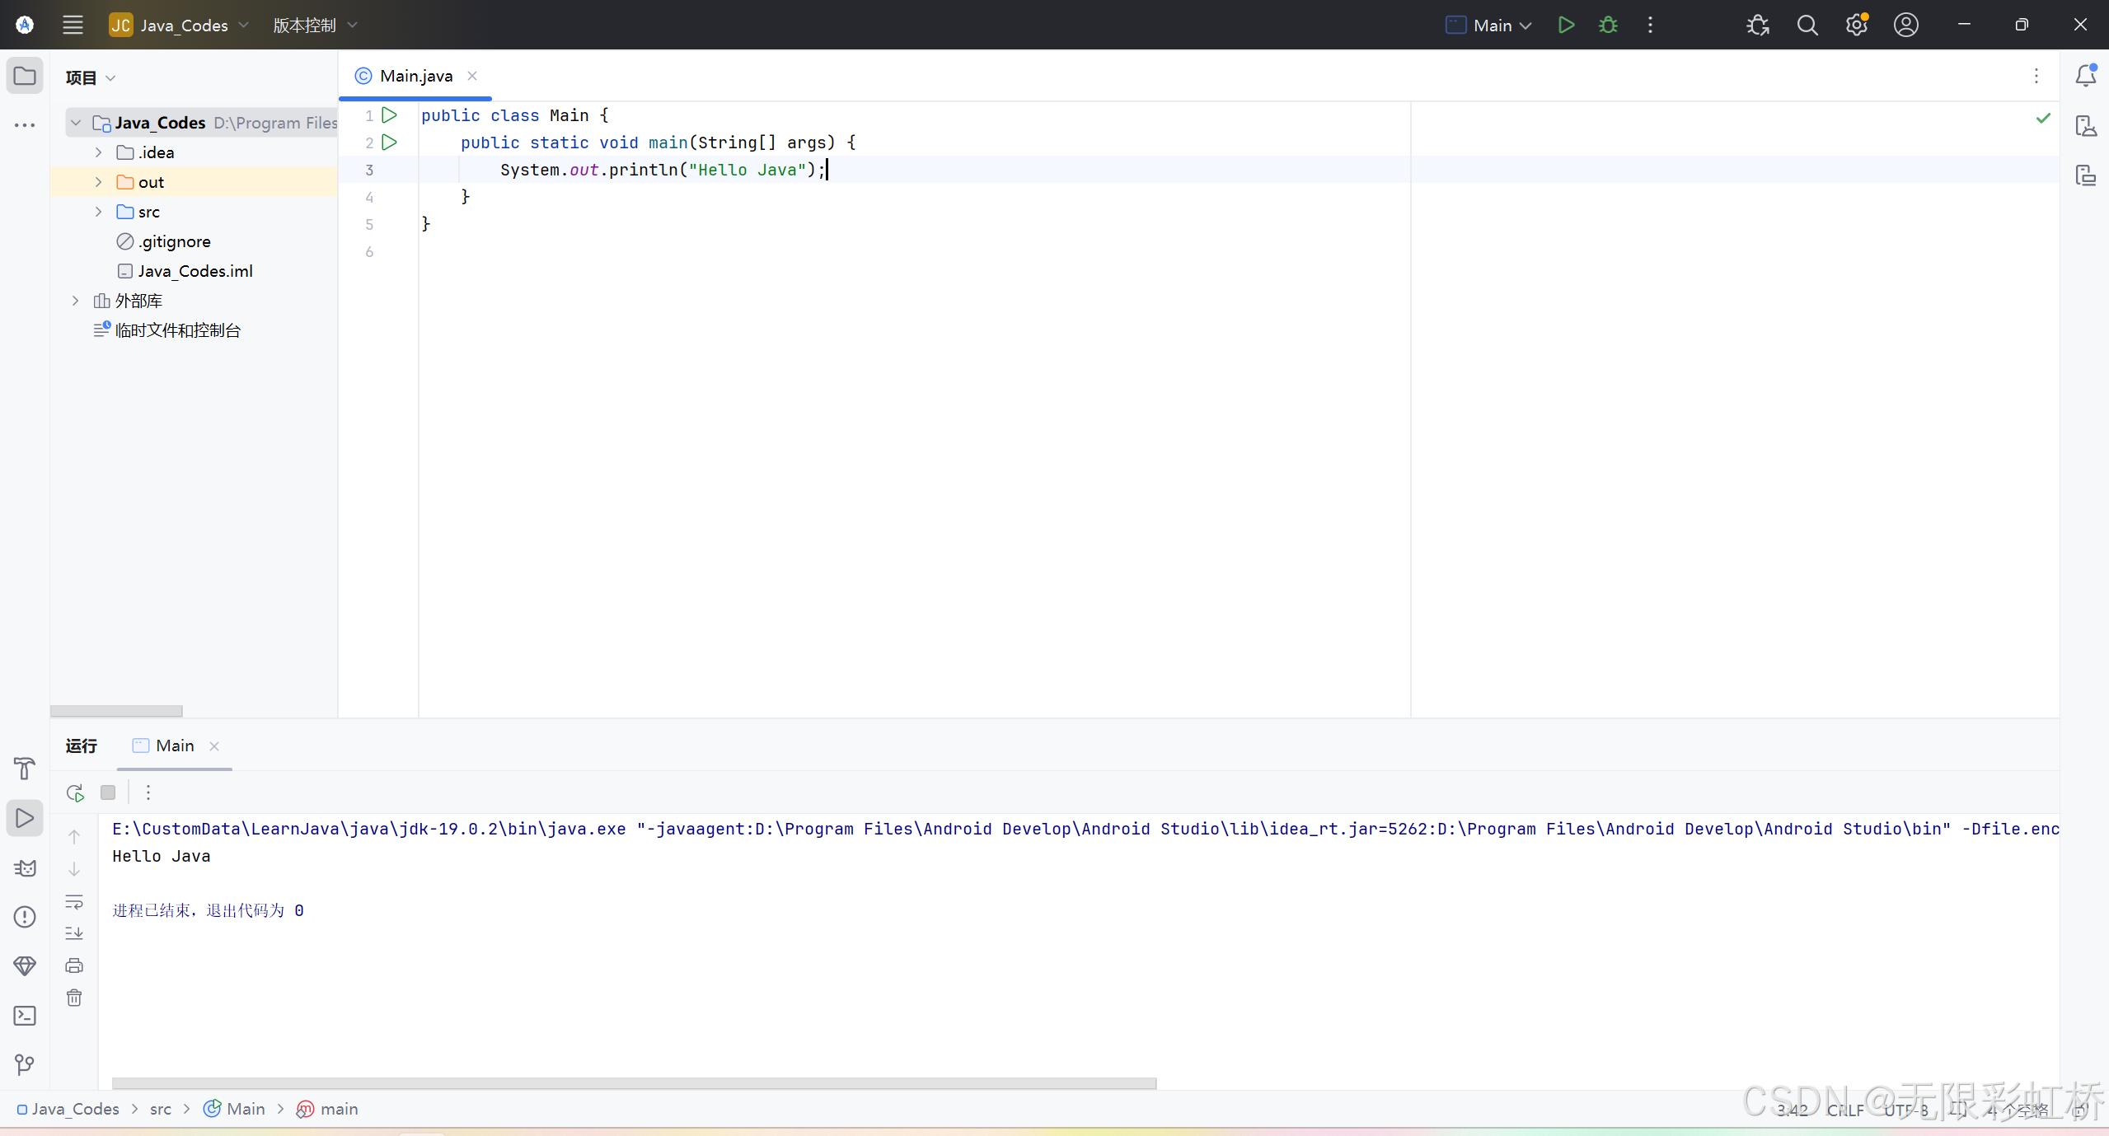Viewport: 2109px width, 1136px height.
Task: Open the Notifications bell panel
Action: [x=2085, y=76]
